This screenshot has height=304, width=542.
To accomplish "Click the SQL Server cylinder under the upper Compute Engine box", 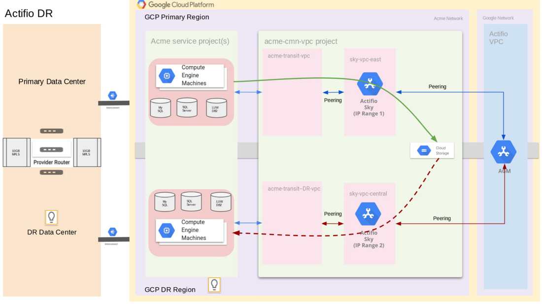I will [187, 107].
